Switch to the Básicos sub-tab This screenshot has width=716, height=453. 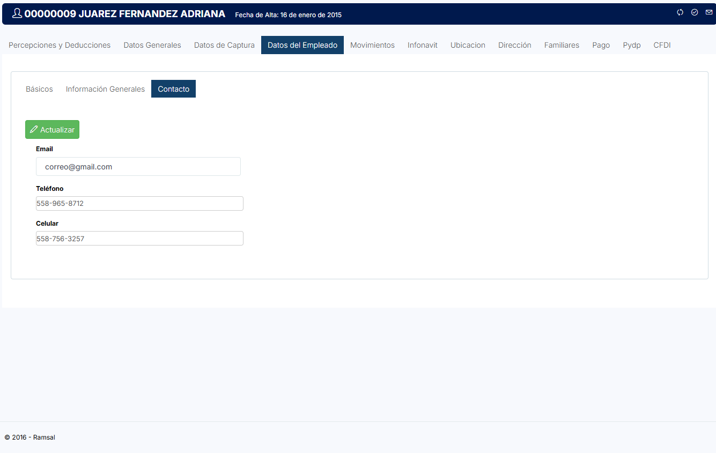point(39,89)
